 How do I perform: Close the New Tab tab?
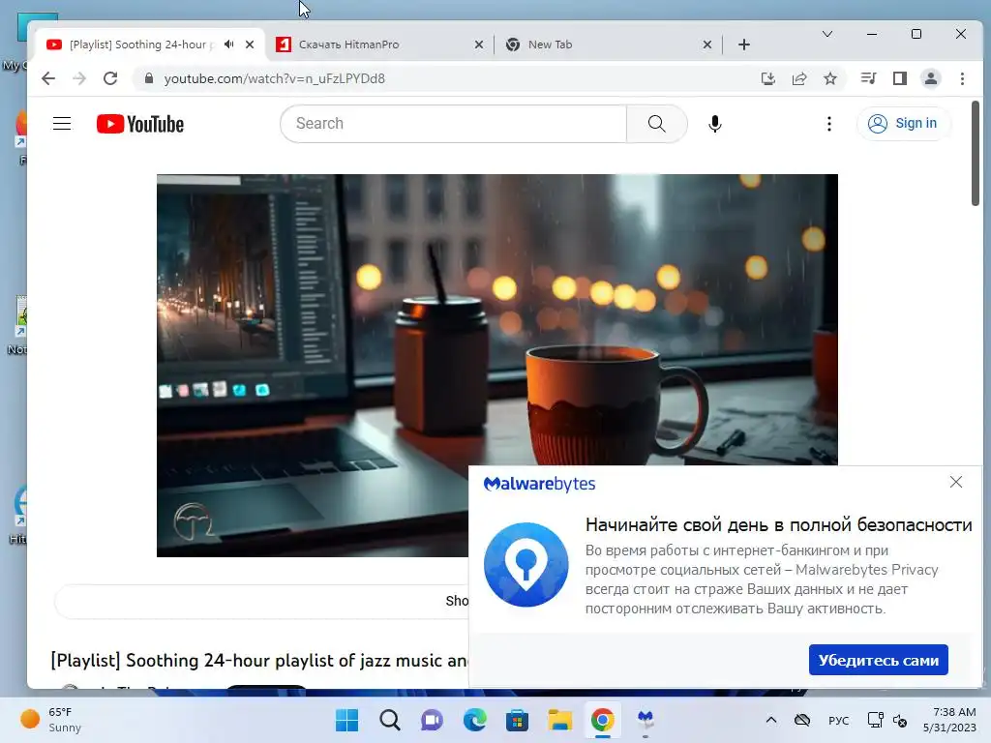click(x=707, y=45)
